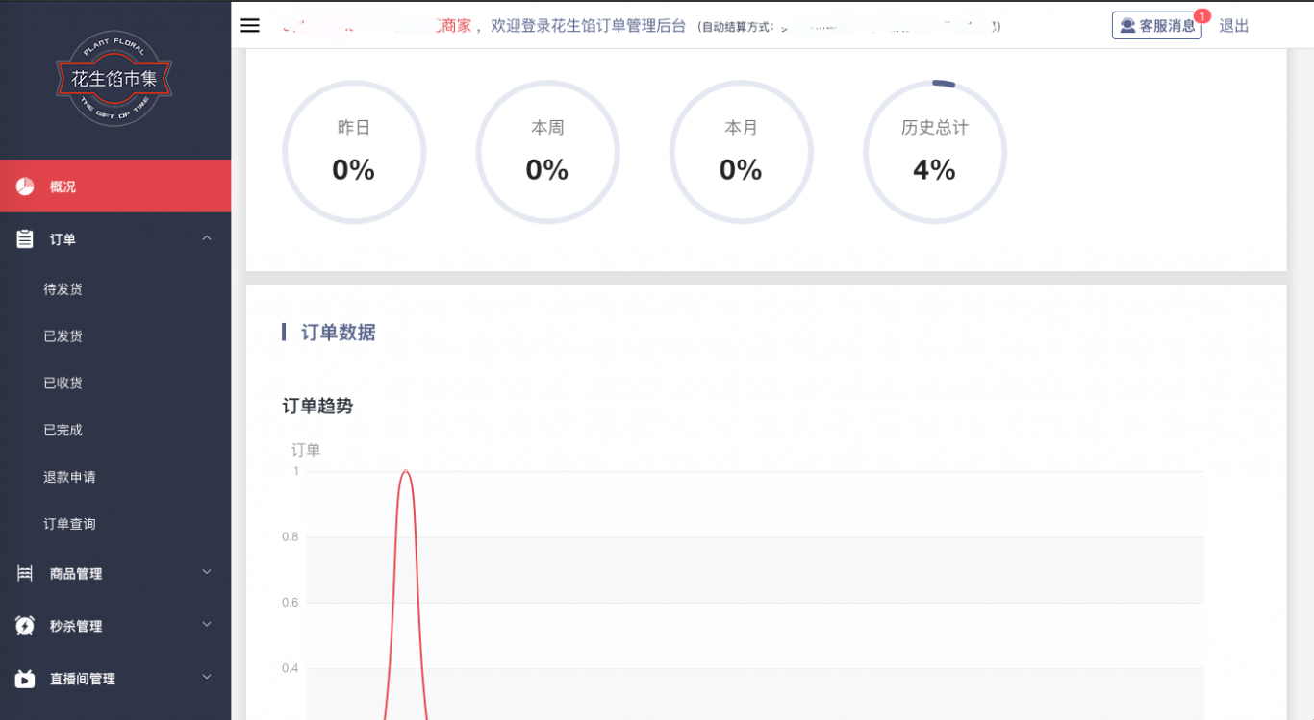Image resolution: width=1314 pixels, height=720 pixels.
Task: Click the 0.4 axis value
Action: 290,668
